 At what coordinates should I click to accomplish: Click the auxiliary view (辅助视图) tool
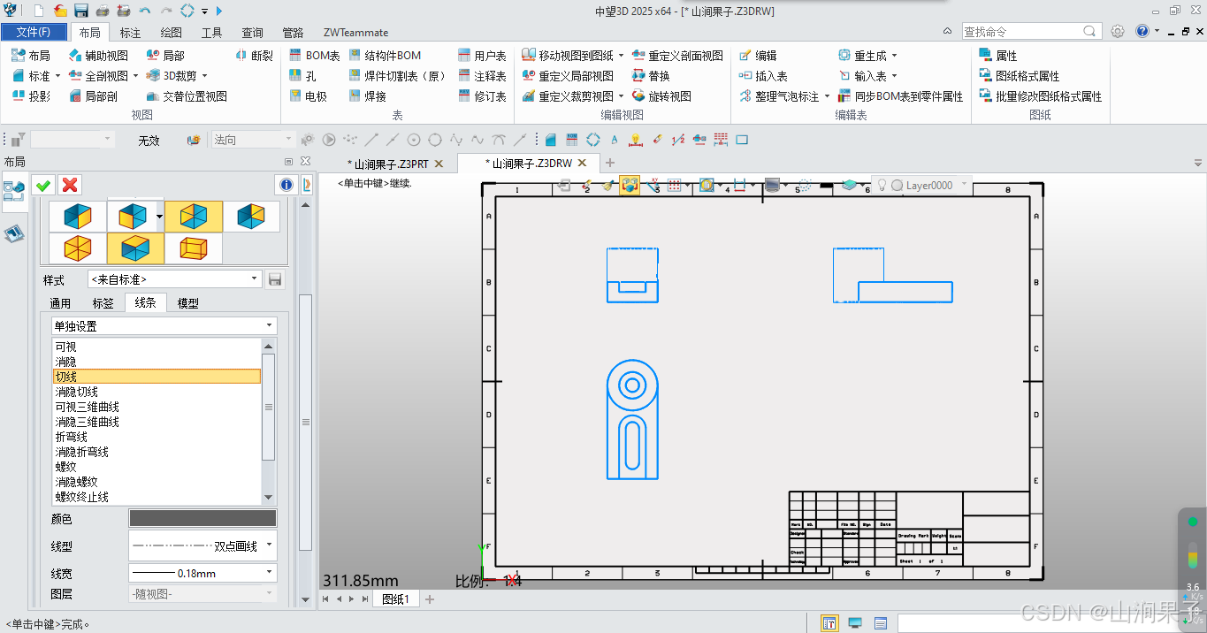98,56
